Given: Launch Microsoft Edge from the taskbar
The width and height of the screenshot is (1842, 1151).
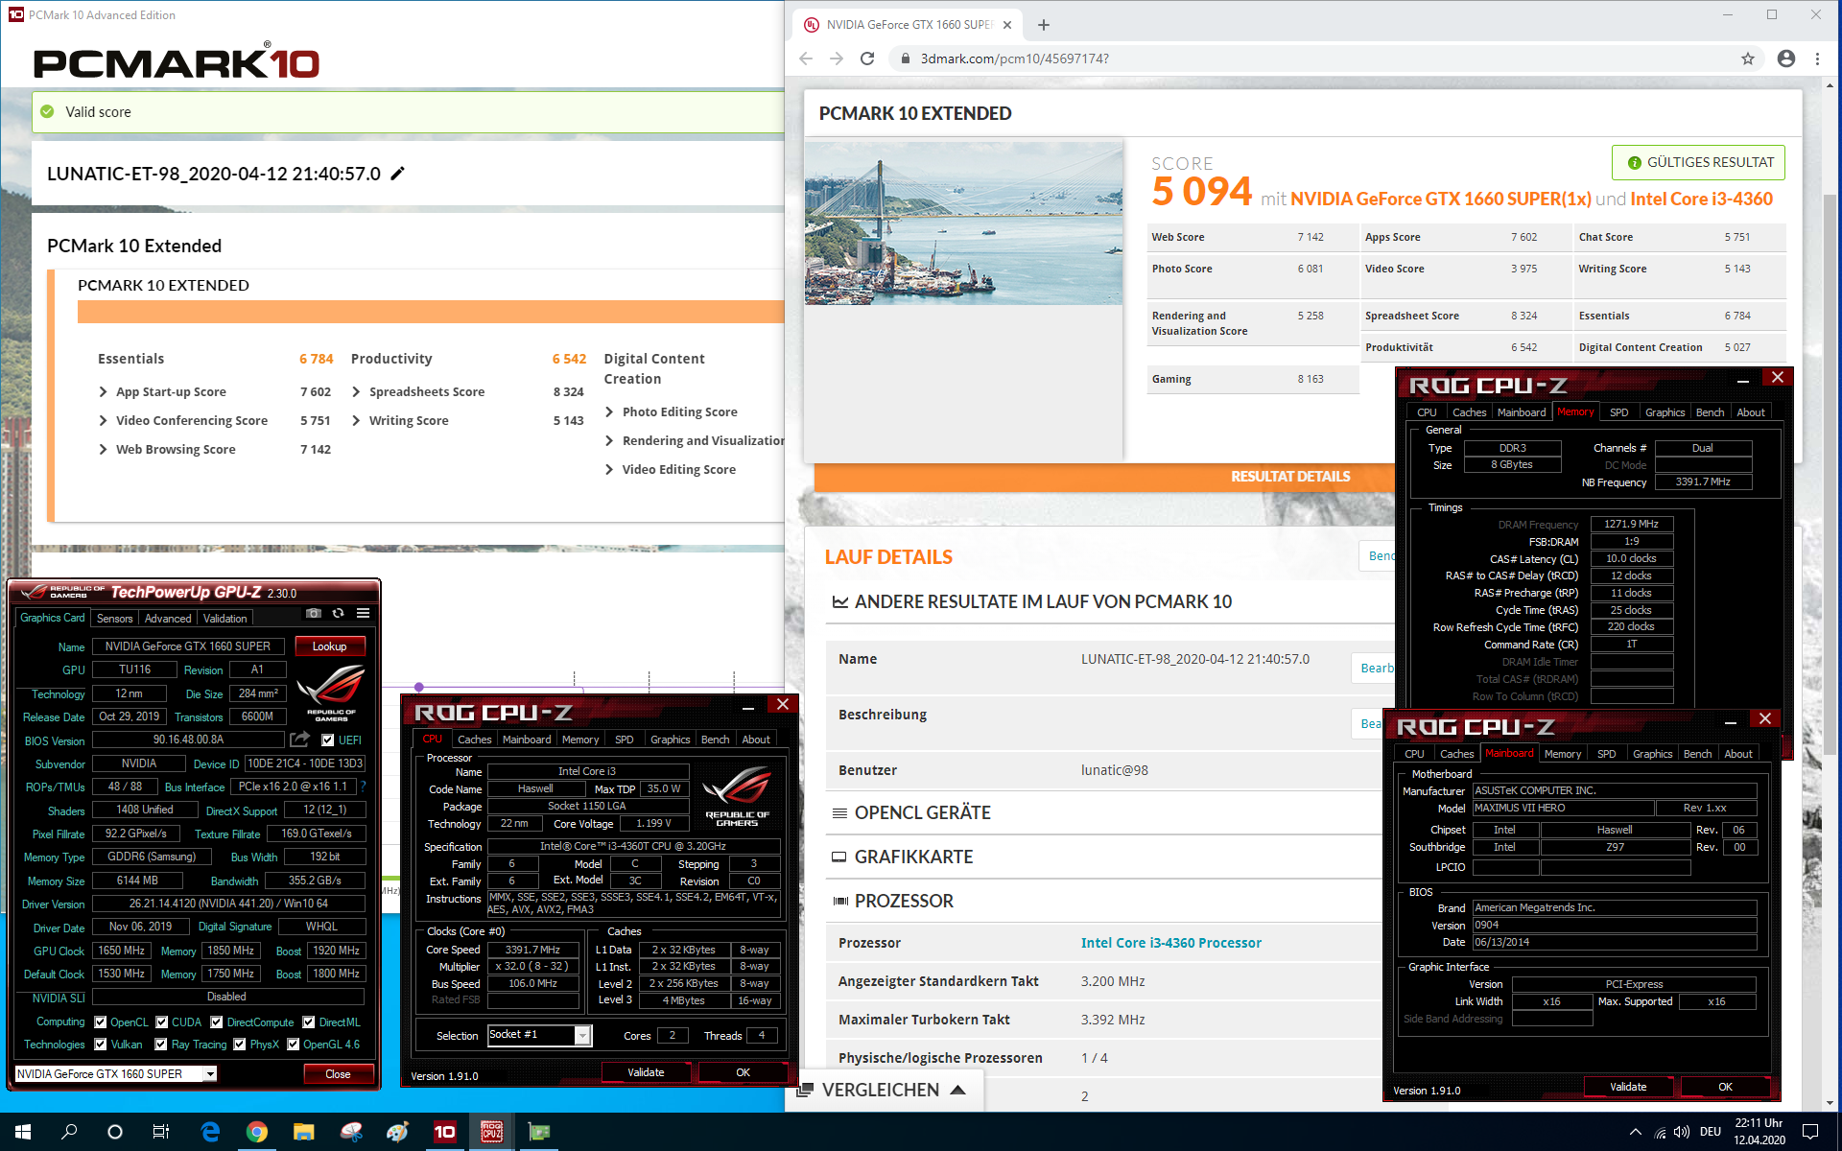Looking at the screenshot, I should click(x=210, y=1132).
